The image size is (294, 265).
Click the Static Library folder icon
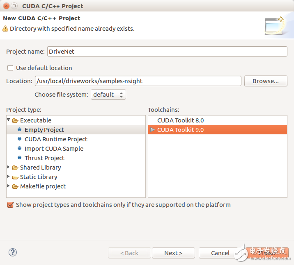pos(15,177)
